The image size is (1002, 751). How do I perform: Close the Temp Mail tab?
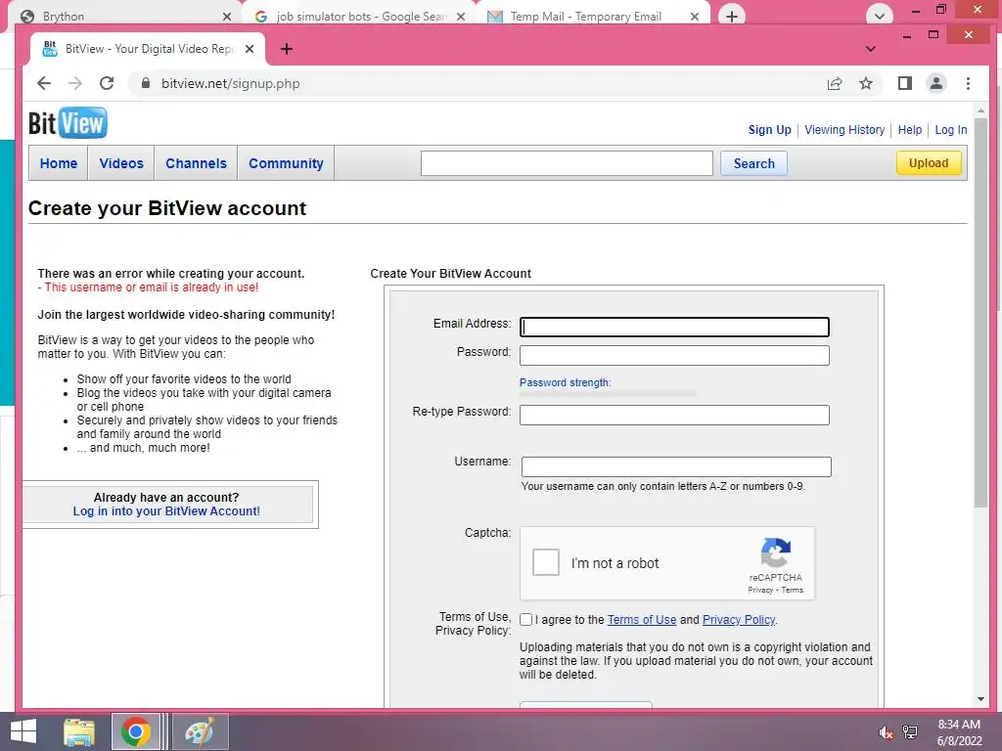click(695, 16)
